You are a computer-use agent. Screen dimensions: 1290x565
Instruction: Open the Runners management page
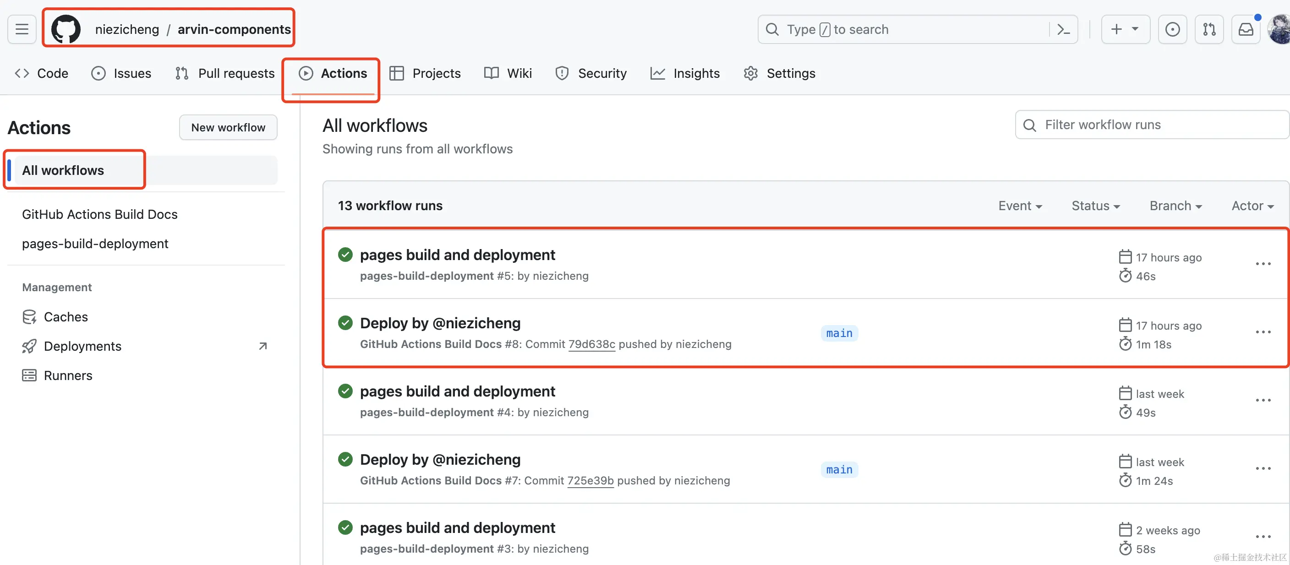pyautogui.click(x=68, y=375)
